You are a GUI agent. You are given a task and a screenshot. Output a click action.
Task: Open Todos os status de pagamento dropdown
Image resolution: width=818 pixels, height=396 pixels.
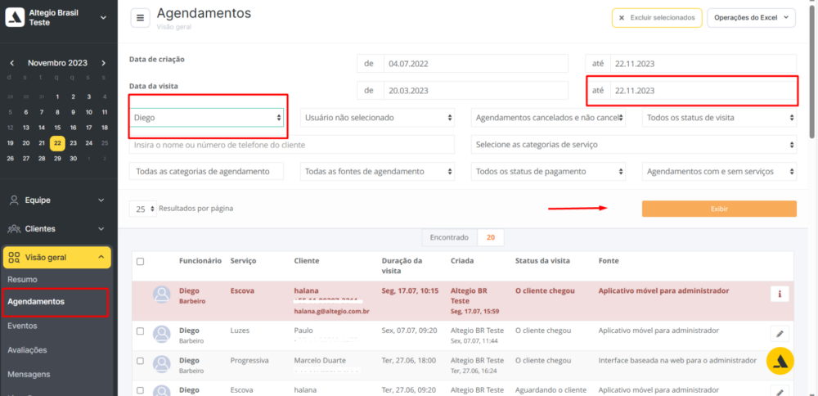(x=548, y=171)
